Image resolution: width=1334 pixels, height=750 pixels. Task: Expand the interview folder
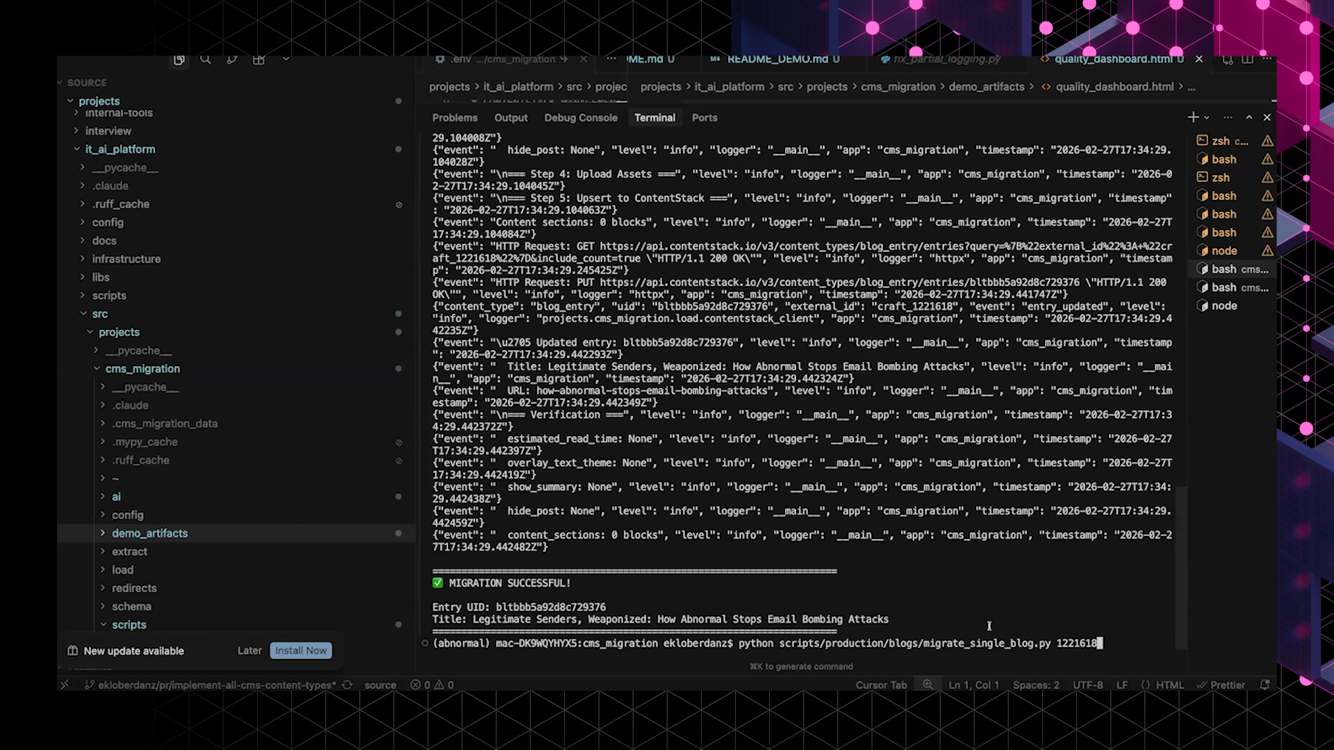108,131
